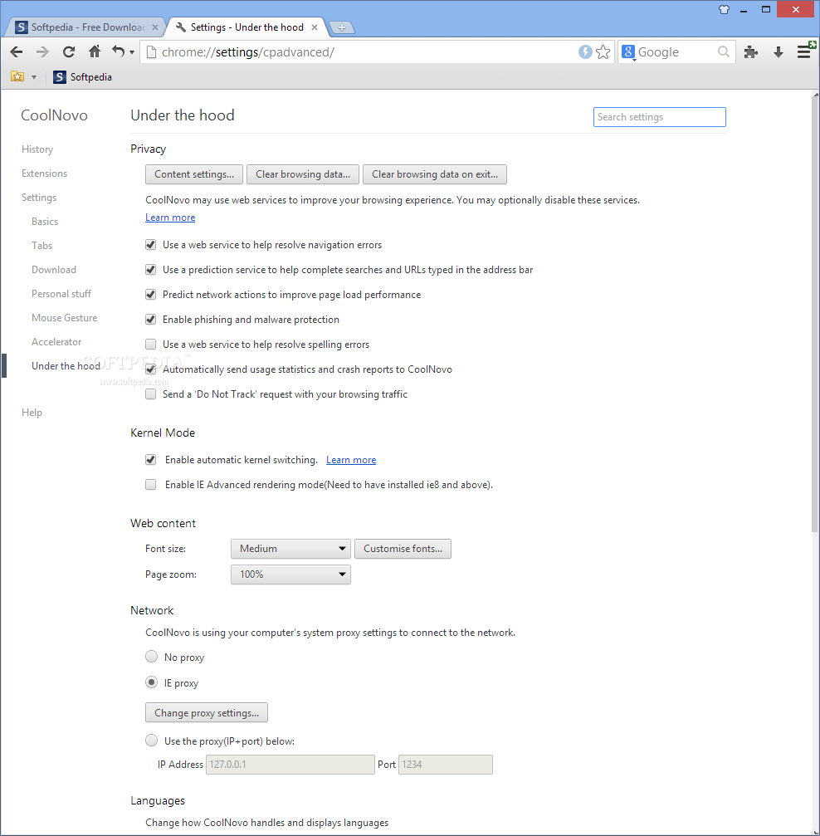Viewport: 820px width, 836px height.
Task: Open the Page zoom 100% dropdown
Action: (290, 574)
